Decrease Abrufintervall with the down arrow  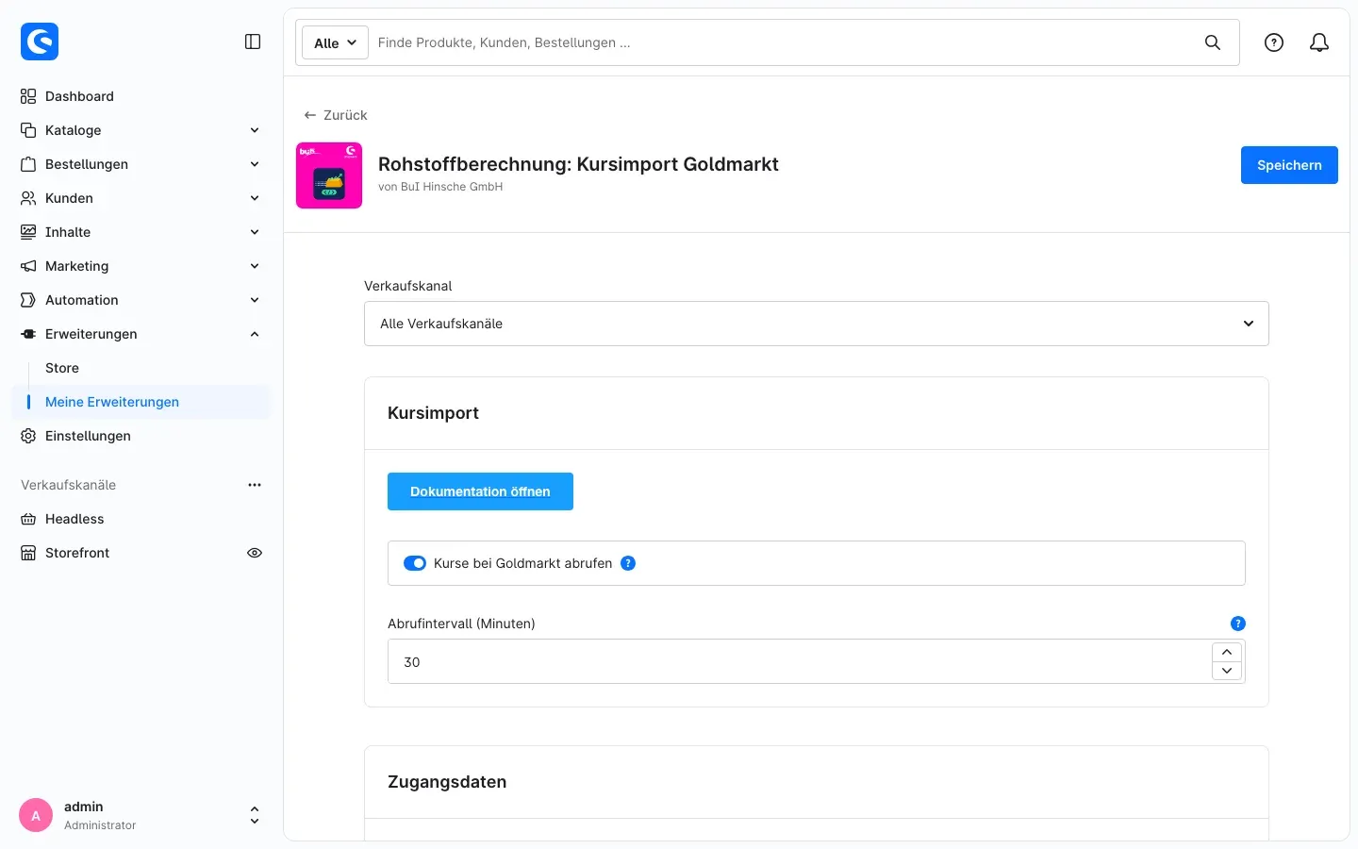point(1227,671)
